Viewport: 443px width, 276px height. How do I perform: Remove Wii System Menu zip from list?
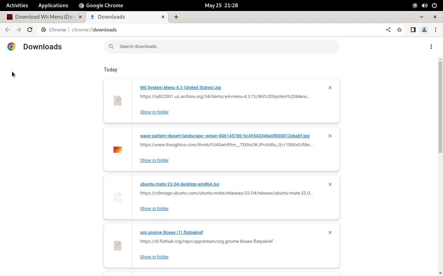pyautogui.click(x=330, y=88)
